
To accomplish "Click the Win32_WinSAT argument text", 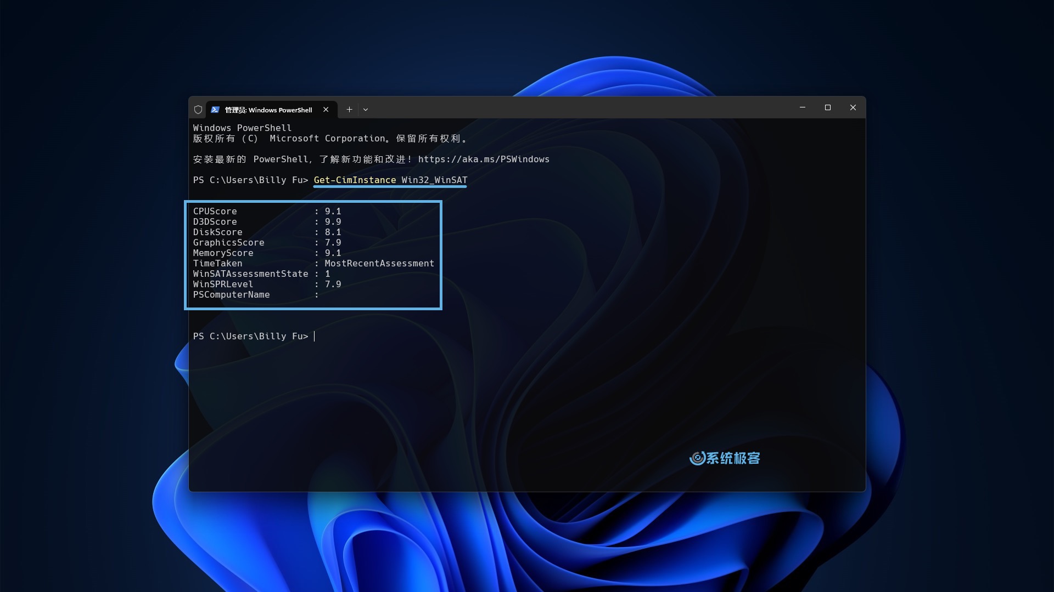I will 434,180.
